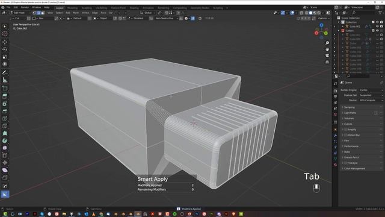The width and height of the screenshot is (385, 217).
Task: Click the zoom view magnifier icon
Action: click(327, 43)
